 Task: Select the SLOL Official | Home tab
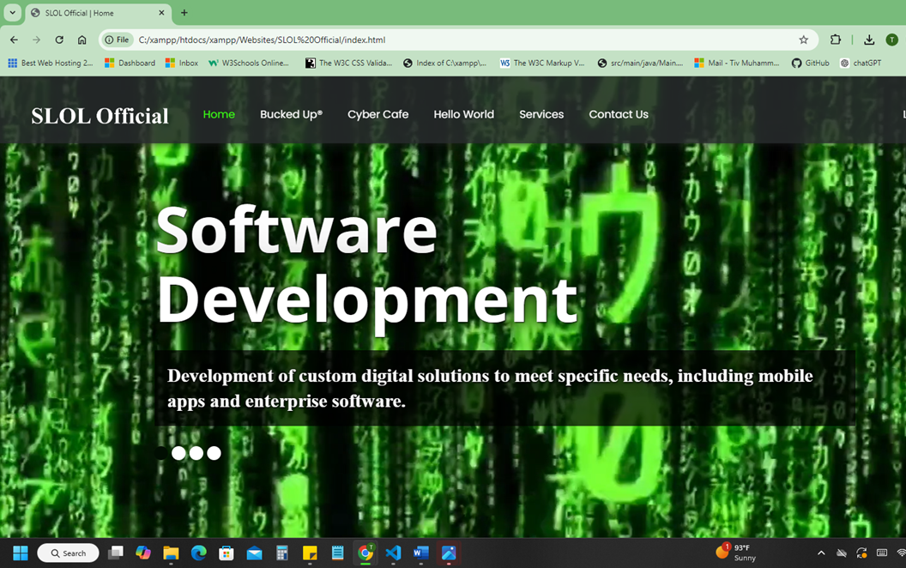[x=98, y=13]
